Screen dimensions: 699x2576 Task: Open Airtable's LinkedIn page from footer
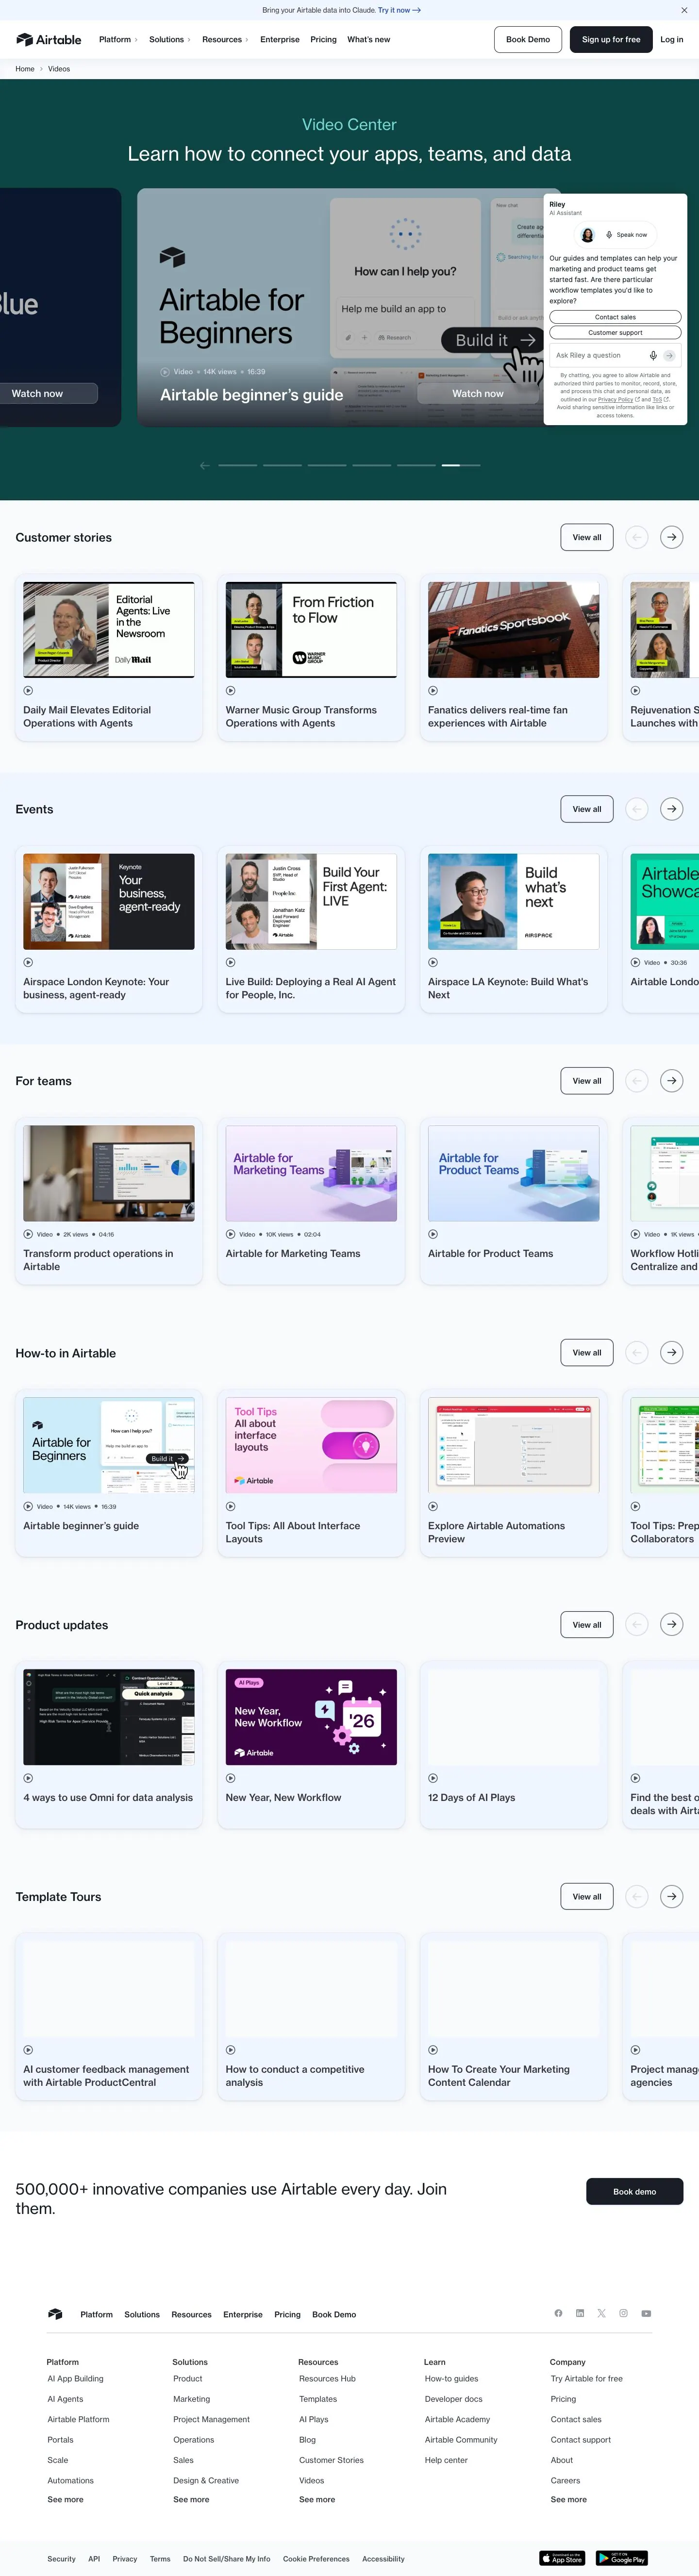point(580,2313)
